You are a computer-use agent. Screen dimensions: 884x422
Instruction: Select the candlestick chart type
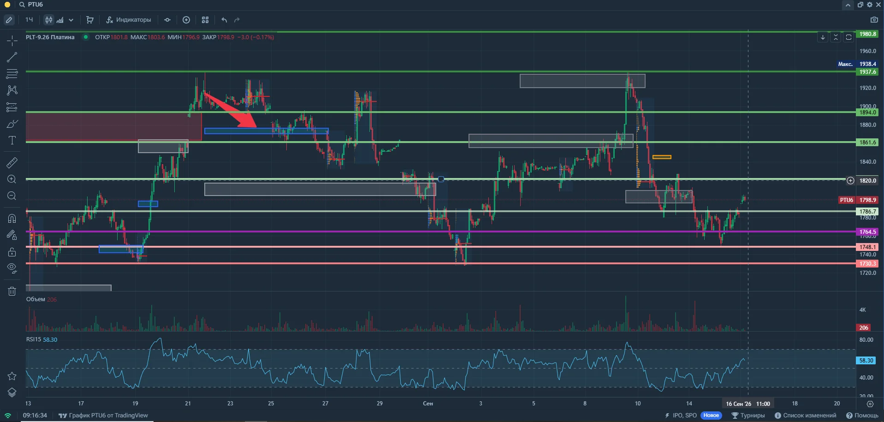[x=48, y=20]
